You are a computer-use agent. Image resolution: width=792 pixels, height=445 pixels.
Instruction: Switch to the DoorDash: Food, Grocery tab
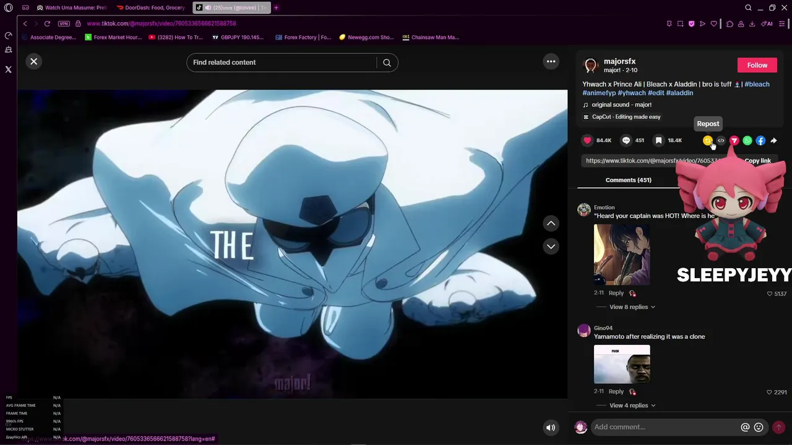tap(151, 7)
